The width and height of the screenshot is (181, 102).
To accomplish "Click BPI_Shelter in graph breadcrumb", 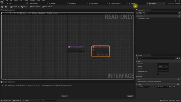I will (21, 13).
